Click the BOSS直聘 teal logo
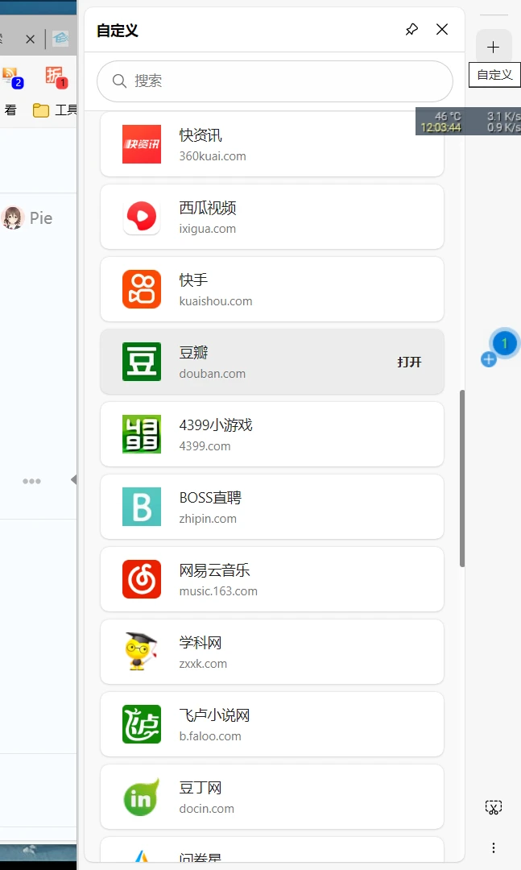The height and width of the screenshot is (870, 521). (142, 507)
